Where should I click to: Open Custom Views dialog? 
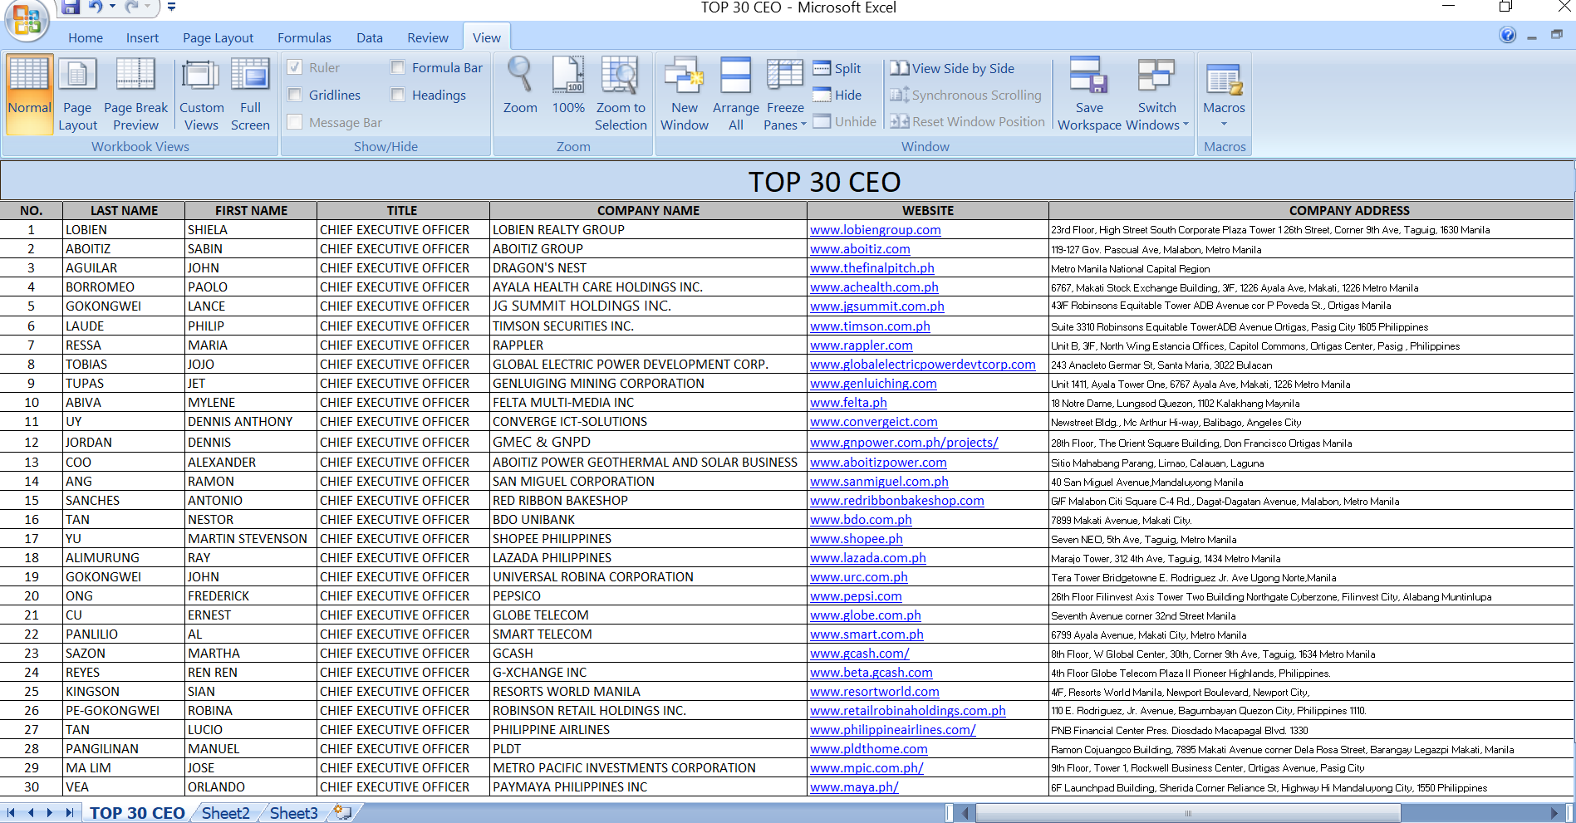pos(201,94)
